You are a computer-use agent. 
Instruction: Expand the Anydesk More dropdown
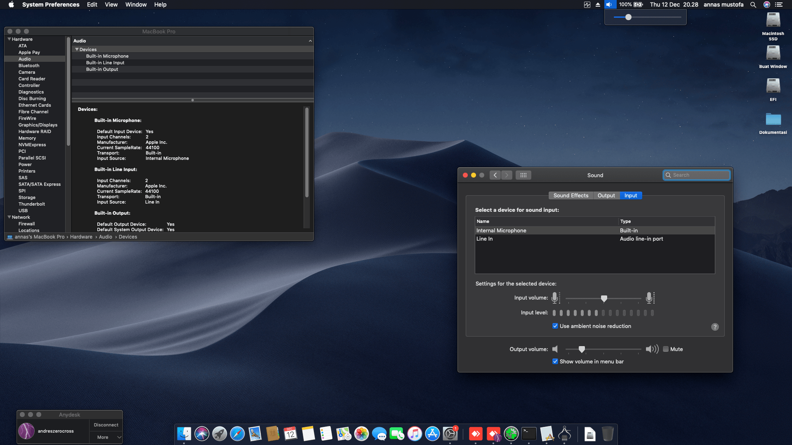click(x=106, y=437)
